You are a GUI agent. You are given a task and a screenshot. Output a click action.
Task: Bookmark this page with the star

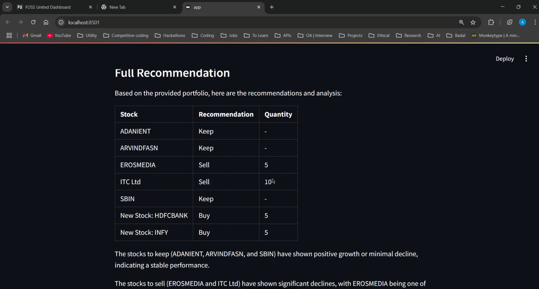point(473,22)
